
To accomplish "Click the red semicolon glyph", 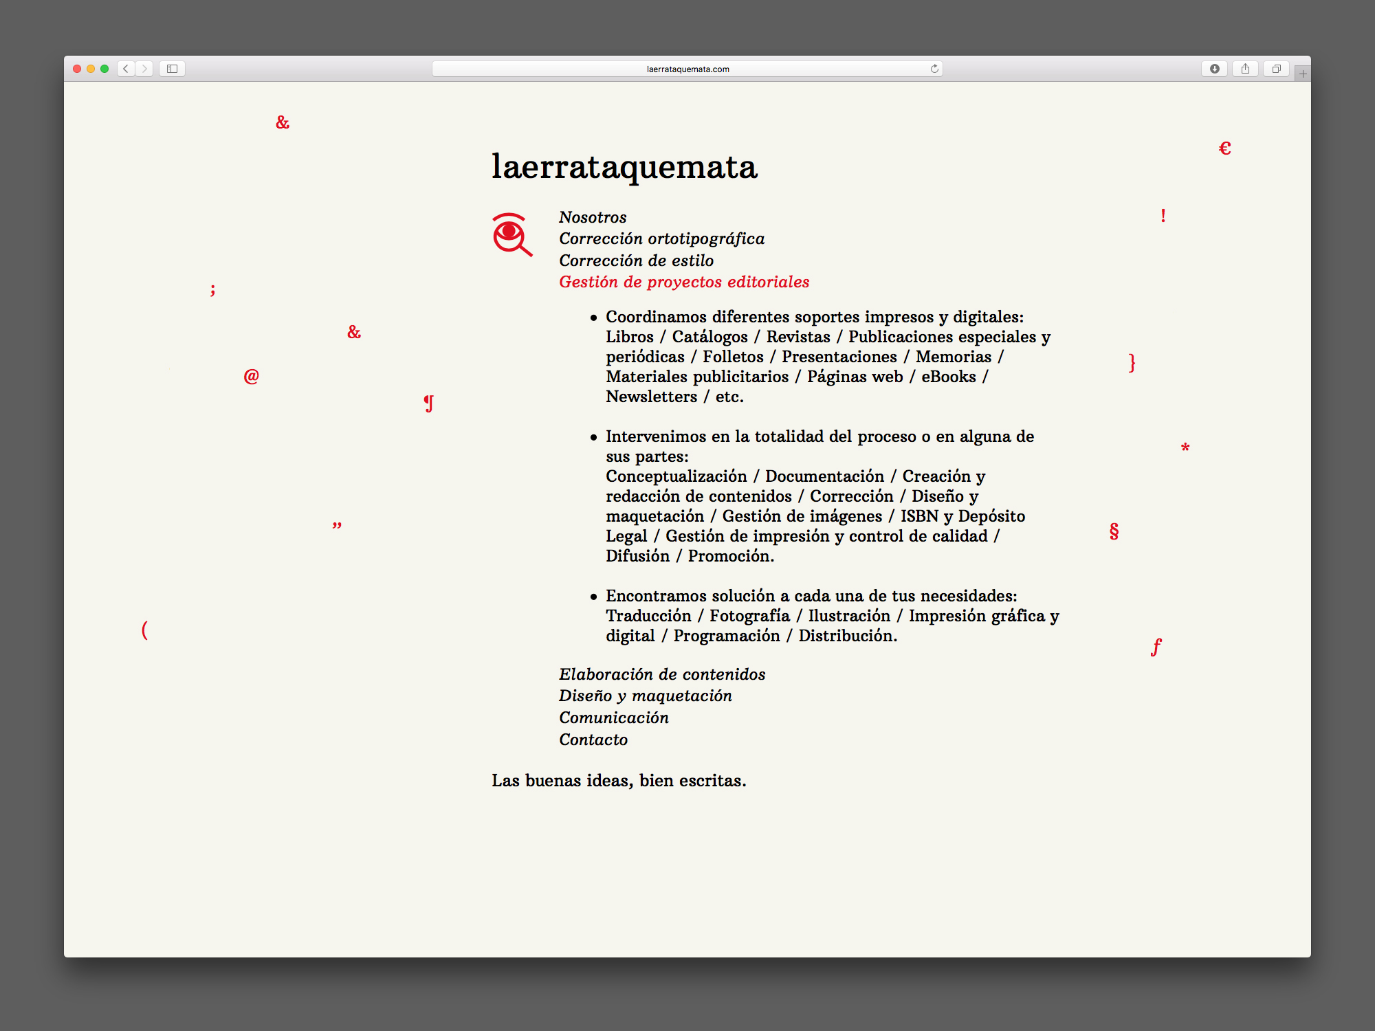I will tap(212, 289).
